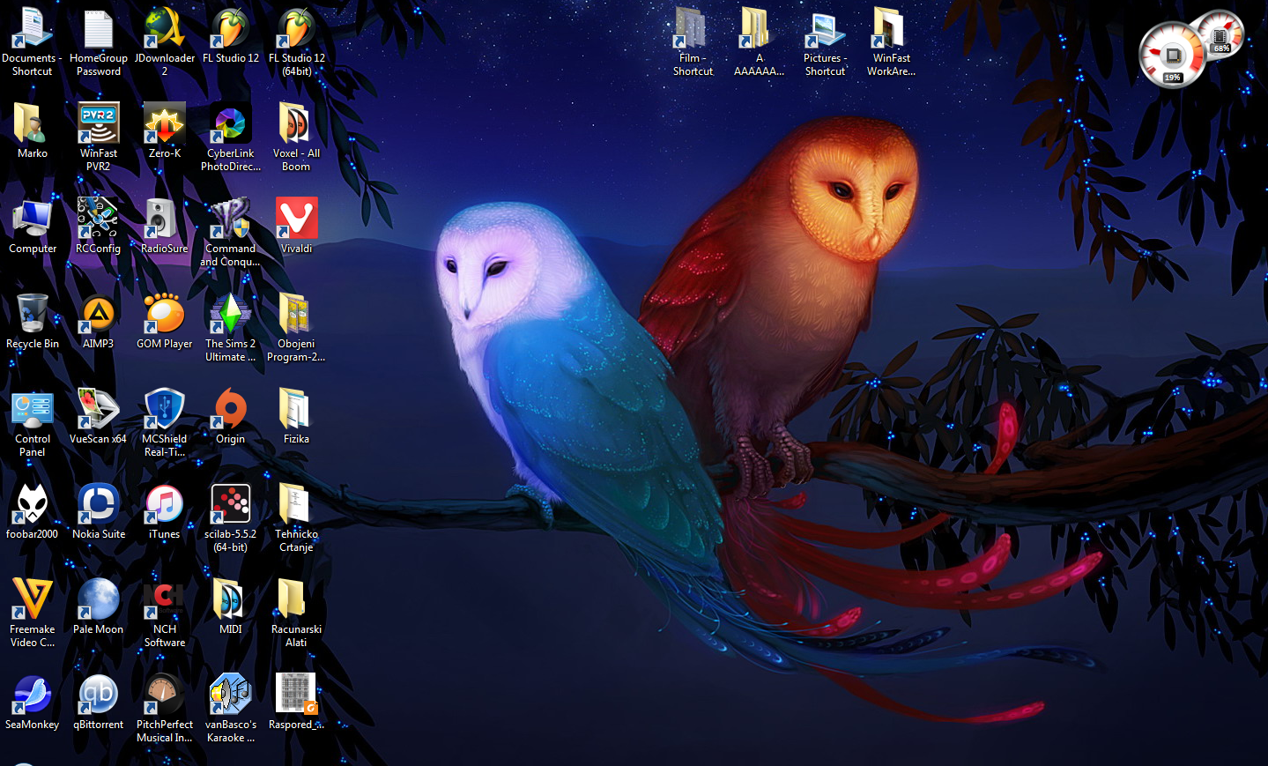Select the Raspored file thumbnail icon
Viewport: 1268px width, 766px height.
[x=297, y=694]
